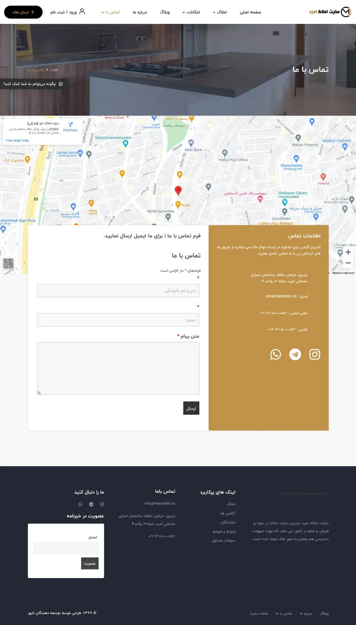356x625 pixels.
Task: Expand the املاک dropdown menu
Action: tap(220, 12)
